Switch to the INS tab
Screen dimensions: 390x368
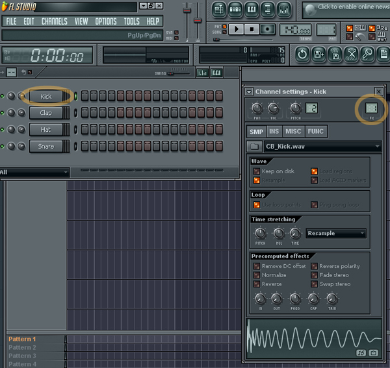pos(274,131)
